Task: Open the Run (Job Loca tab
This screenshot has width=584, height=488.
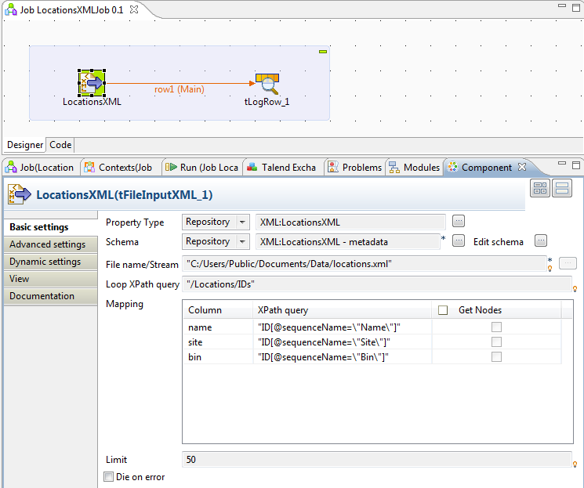Action: click(202, 168)
